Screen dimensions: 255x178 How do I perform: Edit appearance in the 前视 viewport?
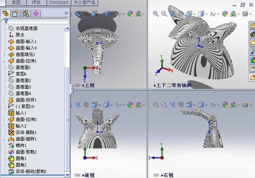[x=130, y=105]
